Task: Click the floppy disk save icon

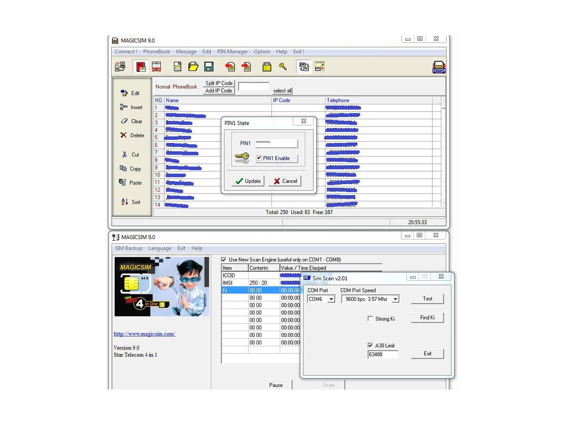Action: click(209, 66)
